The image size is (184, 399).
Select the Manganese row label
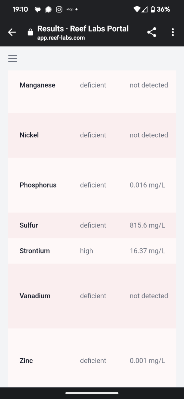(x=38, y=85)
